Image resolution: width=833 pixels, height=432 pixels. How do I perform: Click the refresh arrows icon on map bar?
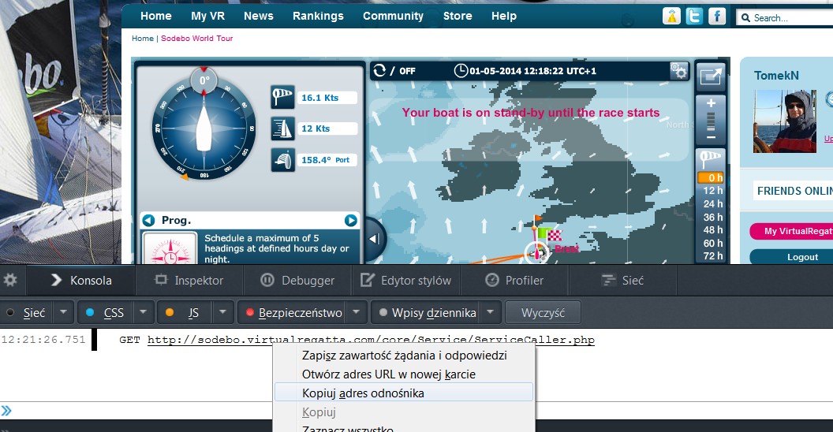coord(379,70)
